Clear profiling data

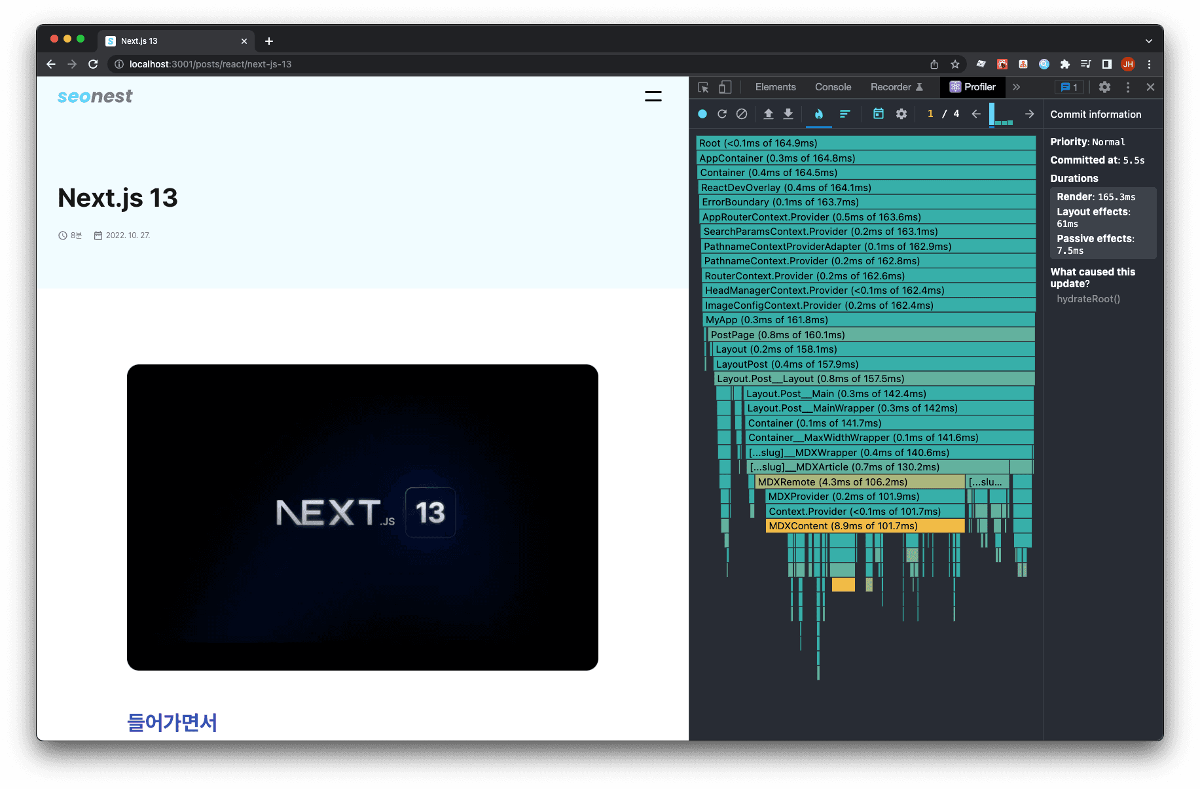click(x=742, y=114)
